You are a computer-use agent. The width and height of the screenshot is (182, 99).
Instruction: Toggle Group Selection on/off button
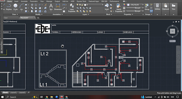[x=151, y=11]
